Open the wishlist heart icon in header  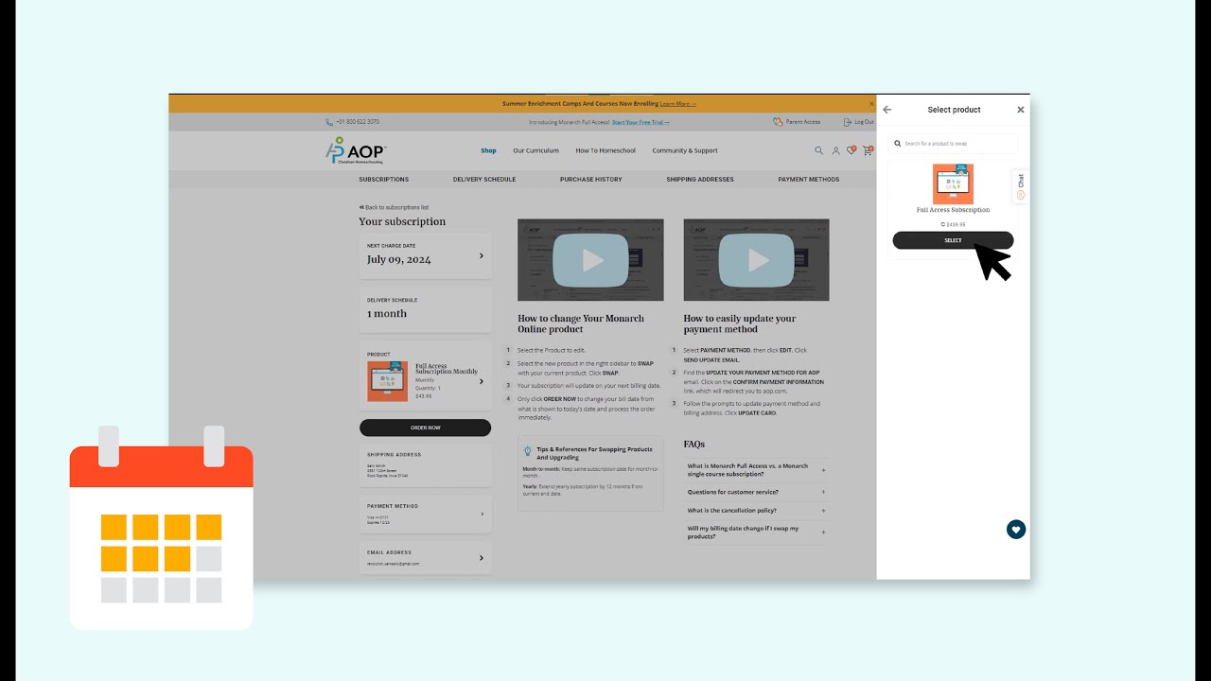coord(851,149)
